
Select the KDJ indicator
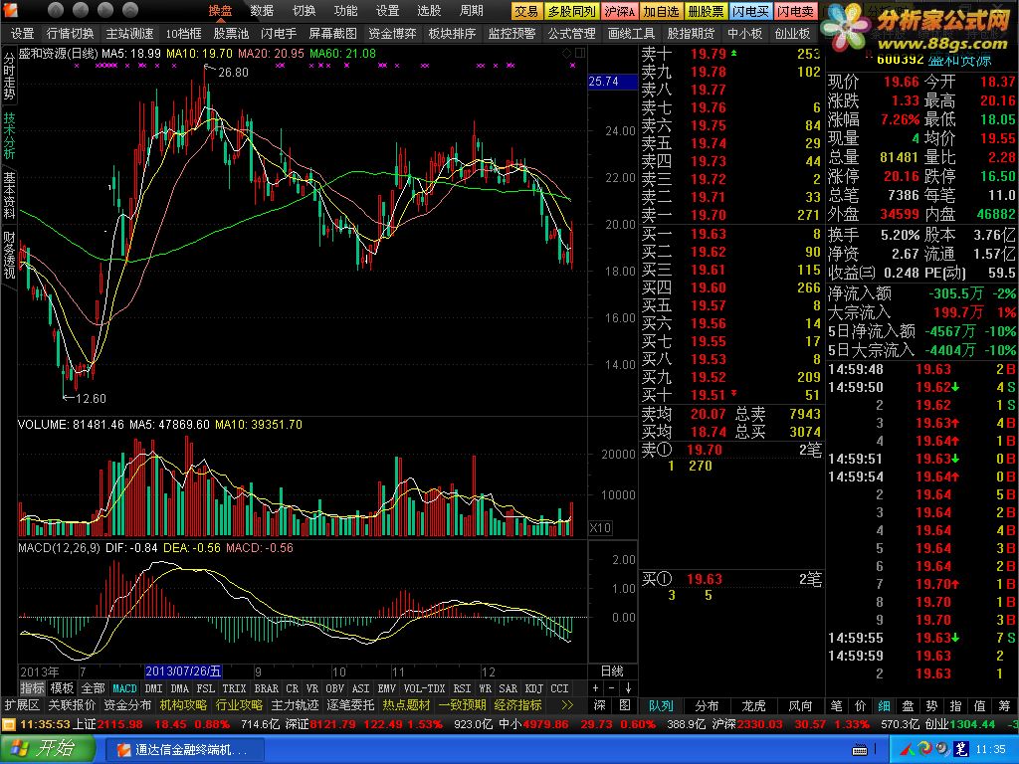click(x=533, y=688)
